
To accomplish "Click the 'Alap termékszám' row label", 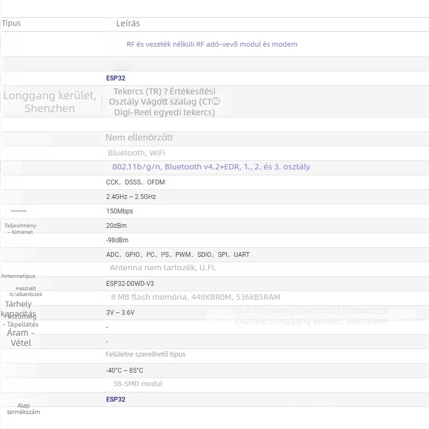I will (24, 409).
